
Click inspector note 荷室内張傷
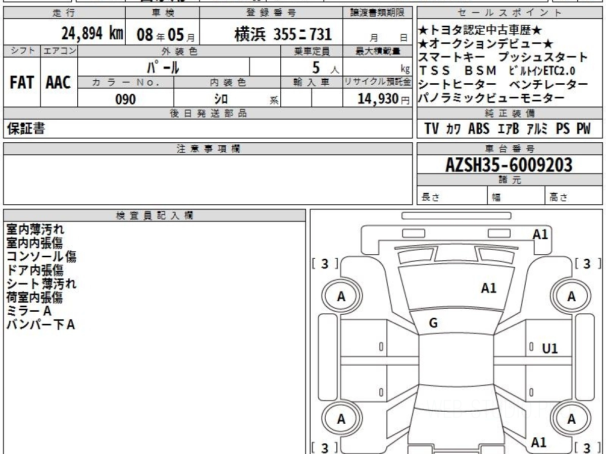click(x=34, y=298)
